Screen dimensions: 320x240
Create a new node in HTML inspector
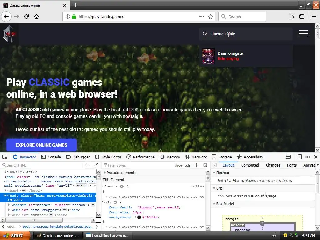click(x=87, y=165)
